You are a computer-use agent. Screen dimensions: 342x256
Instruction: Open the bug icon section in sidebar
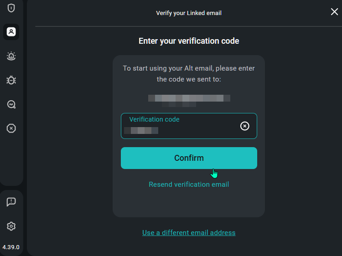click(11, 80)
